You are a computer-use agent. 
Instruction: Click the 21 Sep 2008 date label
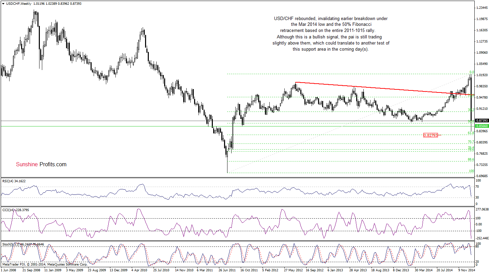coord(31,270)
